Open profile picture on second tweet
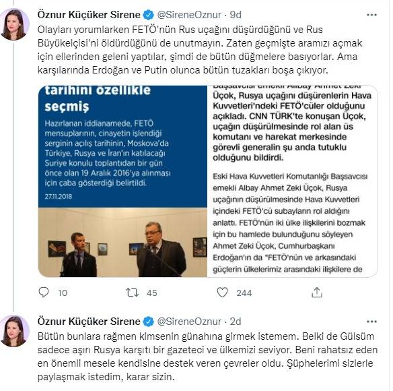 click(x=15, y=331)
